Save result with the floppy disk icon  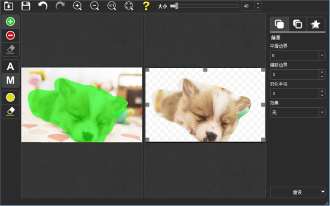[x=26, y=6]
